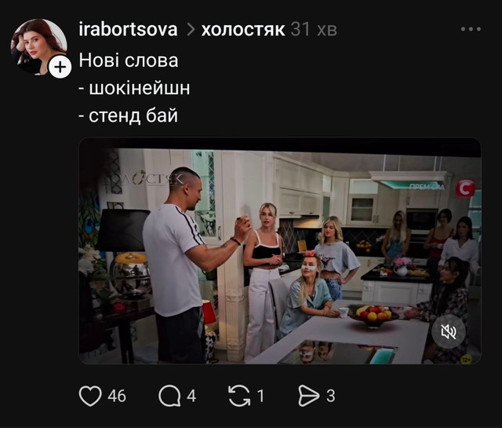
Task: Click the like count 46
Action: (117, 396)
